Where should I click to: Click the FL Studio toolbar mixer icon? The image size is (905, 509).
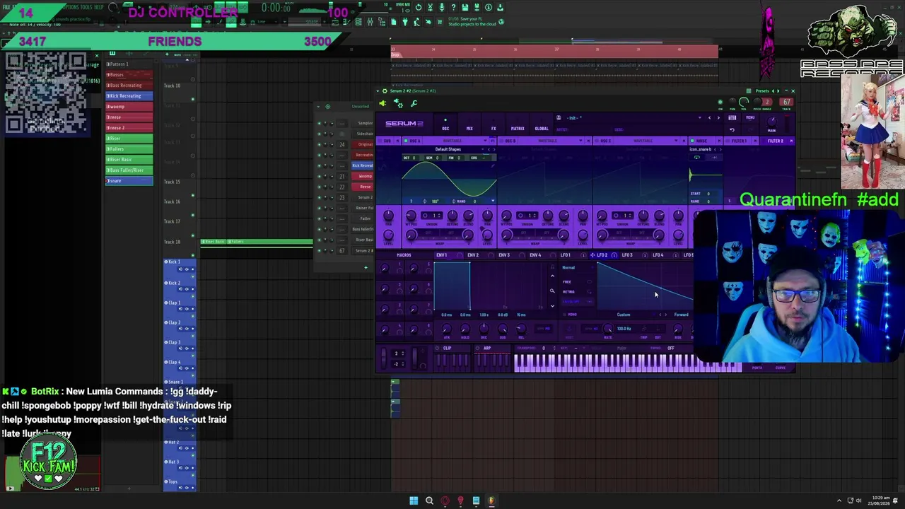click(x=370, y=23)
